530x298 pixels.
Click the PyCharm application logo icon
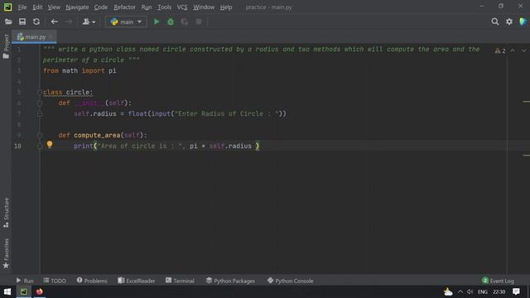click(7, 7)
